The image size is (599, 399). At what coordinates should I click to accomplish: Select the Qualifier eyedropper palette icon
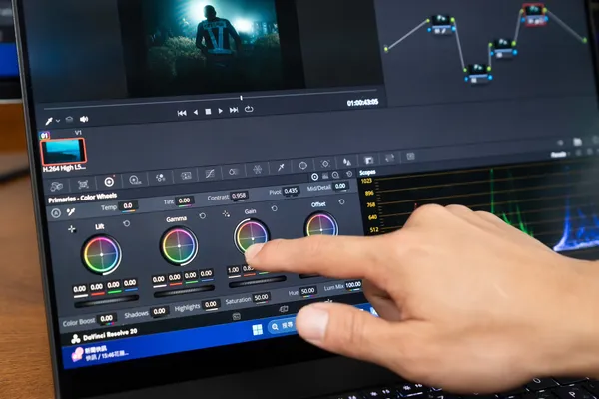click(x=281, y=167)
